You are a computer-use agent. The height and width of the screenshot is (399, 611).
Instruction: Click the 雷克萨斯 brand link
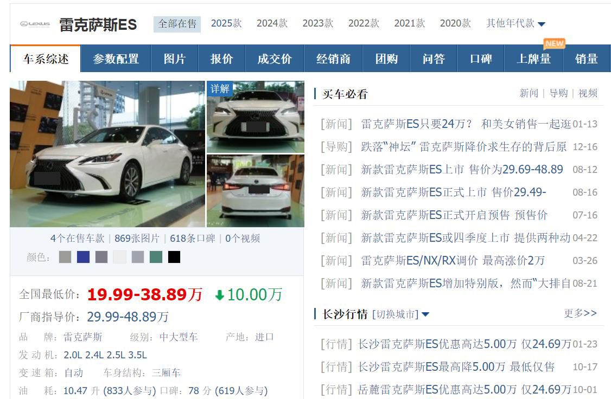[83, 337]
